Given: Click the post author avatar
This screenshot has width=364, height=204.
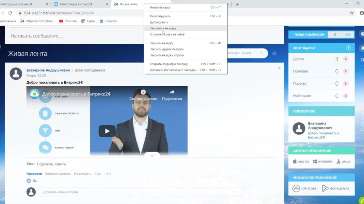Looking at the screenshot, I should coord(16,74).
